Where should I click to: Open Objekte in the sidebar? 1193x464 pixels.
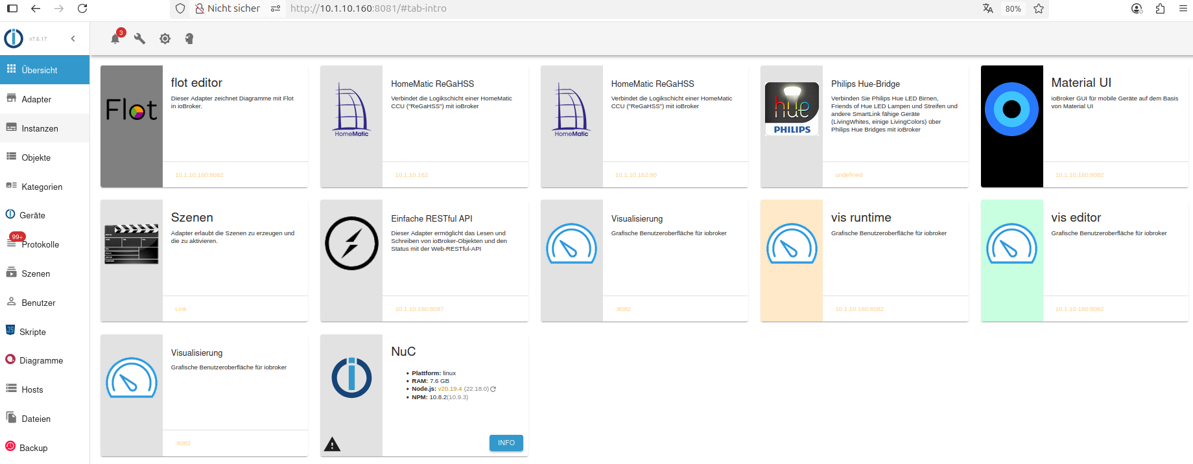tap(45, 157)
